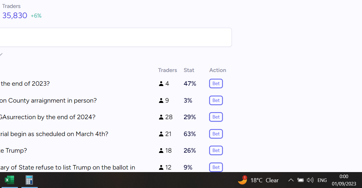Screen dimensions: 362x188
Task: Open the volume speaker icon
Action: pyautogui.click(x=310, y=180)
